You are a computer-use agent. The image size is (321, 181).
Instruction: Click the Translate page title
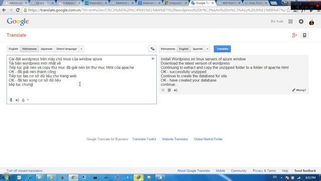[17, 35]
